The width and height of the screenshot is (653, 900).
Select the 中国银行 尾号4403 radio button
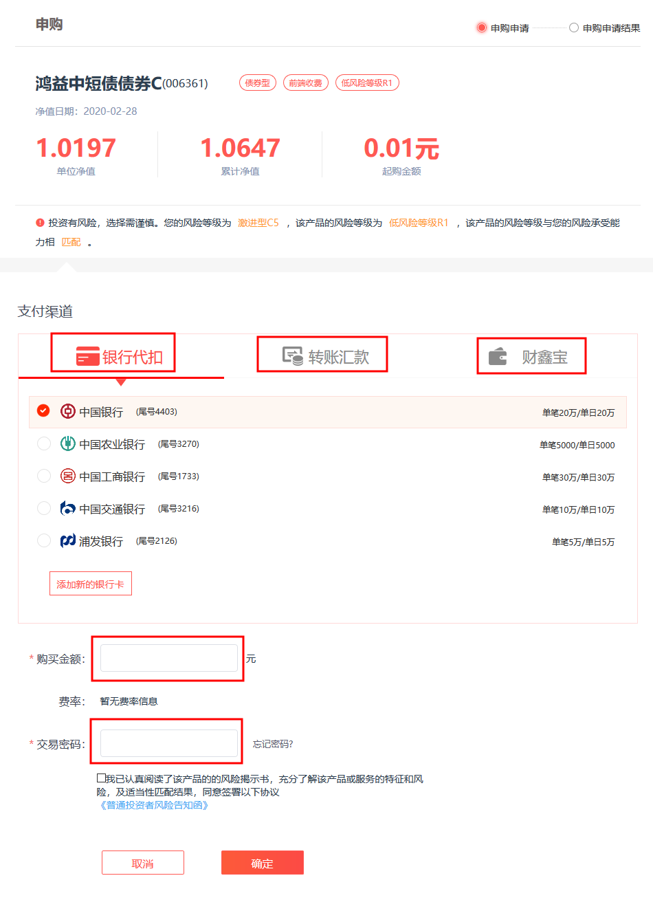[43, 411]
